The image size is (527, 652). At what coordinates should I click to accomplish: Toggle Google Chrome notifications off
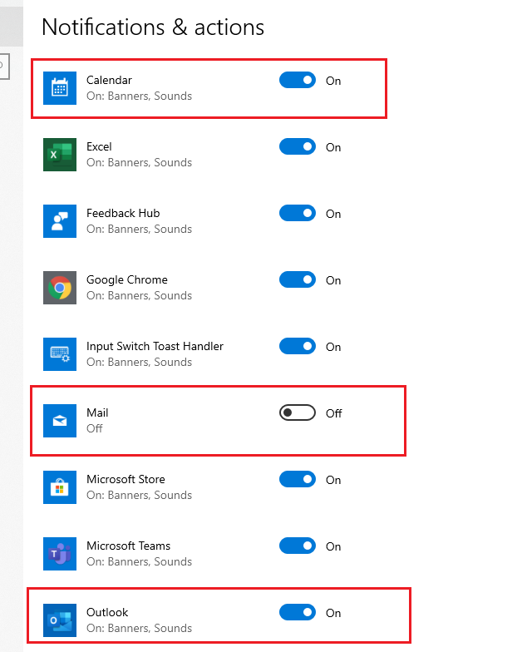click(x=298, y=279)
